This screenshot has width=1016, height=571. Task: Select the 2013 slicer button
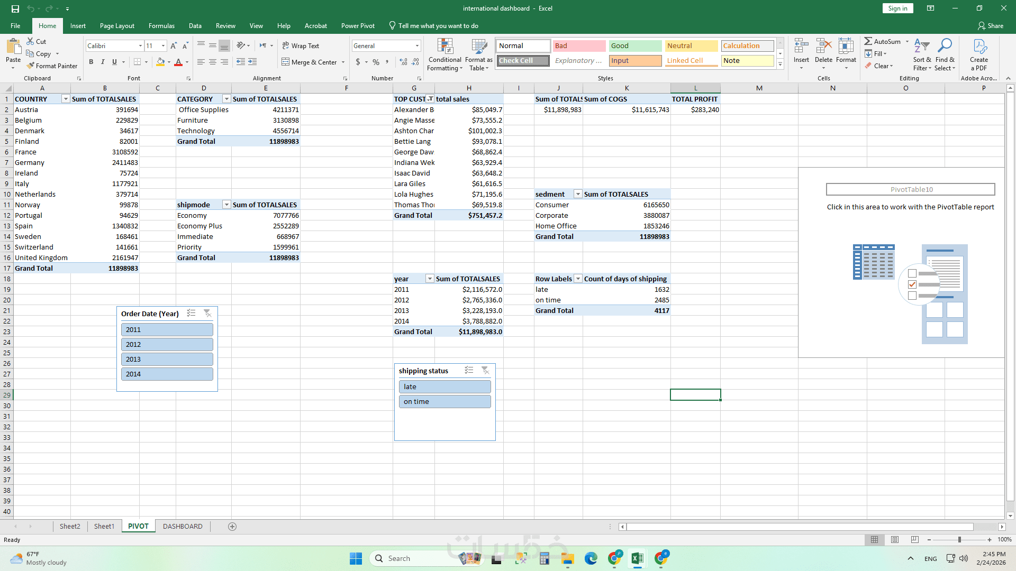(167, 359)
